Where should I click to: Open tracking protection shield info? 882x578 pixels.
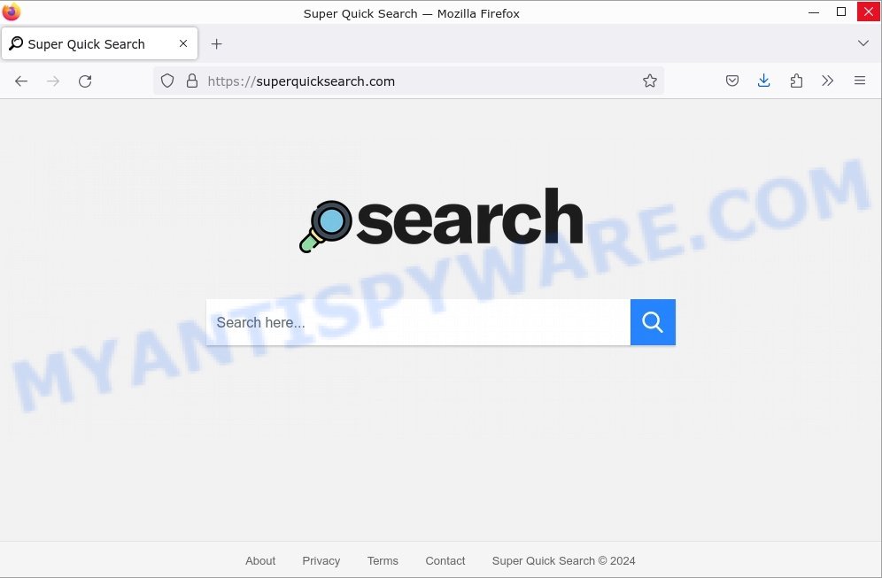tap(167, 81)
